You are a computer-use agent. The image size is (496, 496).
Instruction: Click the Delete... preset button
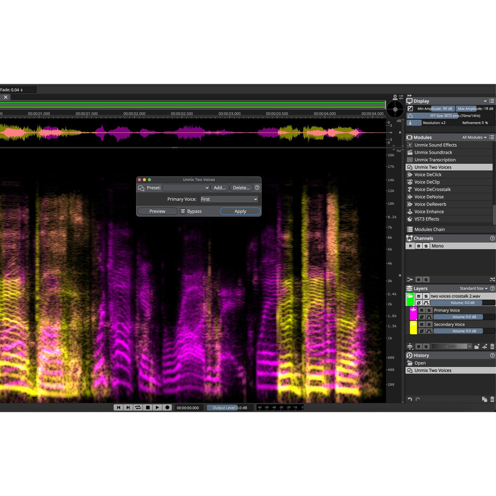pyautogui.click(x=241, y=187)
